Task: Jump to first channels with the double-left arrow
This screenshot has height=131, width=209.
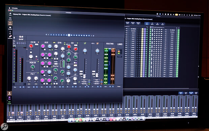Action: coord(47,35)
